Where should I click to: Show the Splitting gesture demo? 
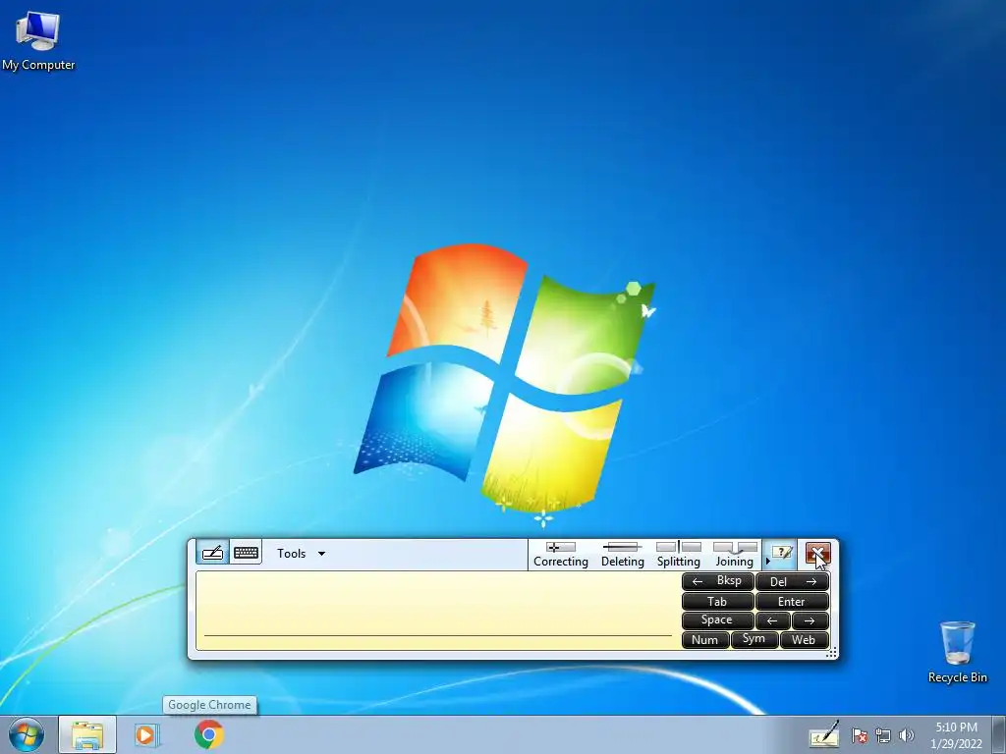(x=678, y=555)
